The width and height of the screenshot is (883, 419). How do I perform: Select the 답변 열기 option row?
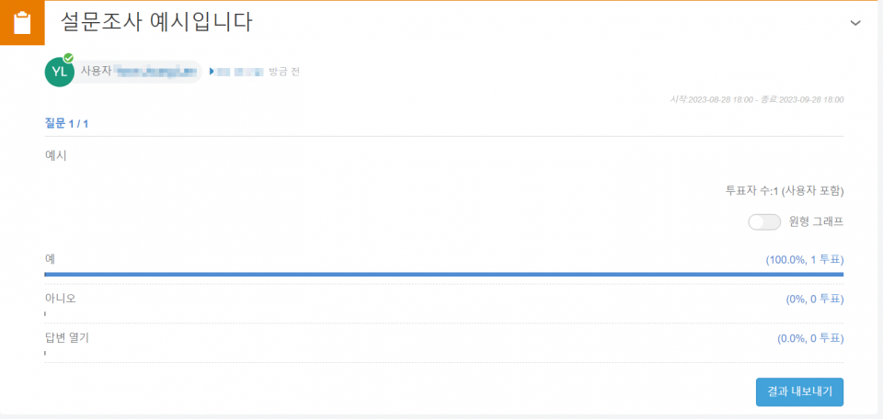click(x=443, y=343)
